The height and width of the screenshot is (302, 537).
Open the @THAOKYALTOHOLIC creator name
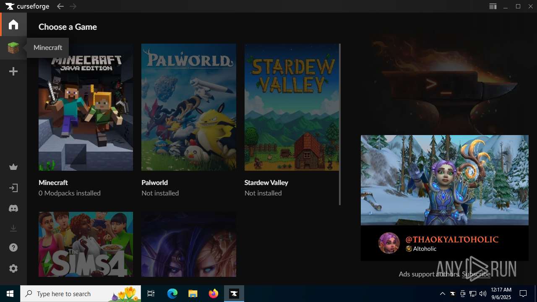(x=452, y=240)
